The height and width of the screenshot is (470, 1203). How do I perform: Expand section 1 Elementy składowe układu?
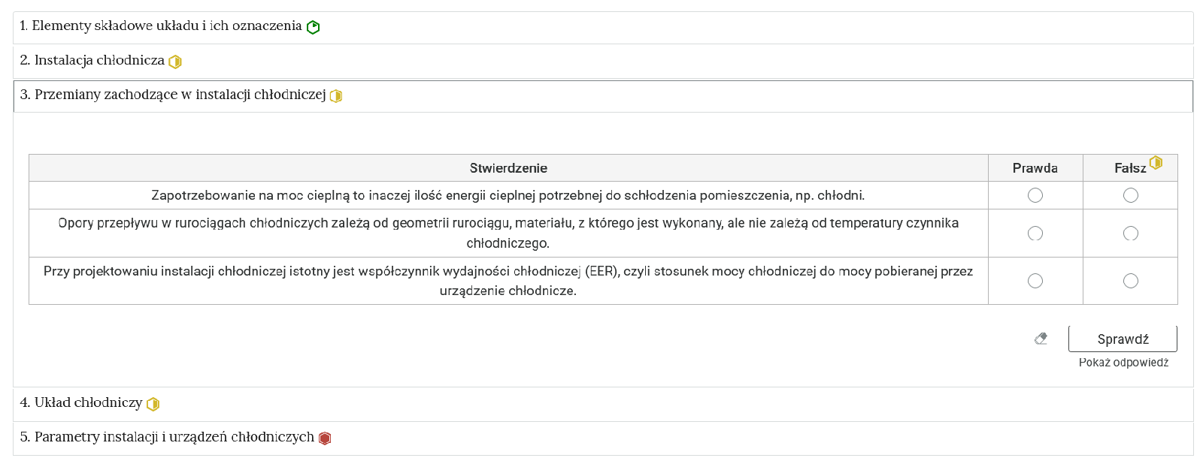(x=160, y=26)
